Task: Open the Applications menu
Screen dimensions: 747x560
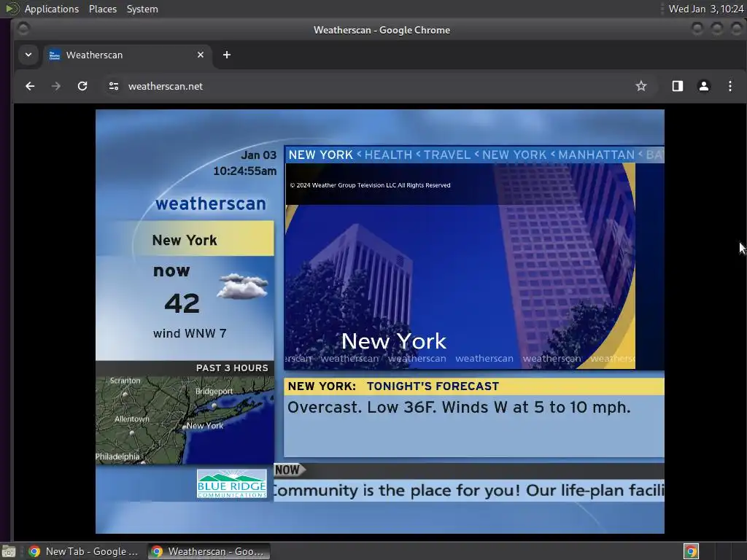Action: tap(52, 9)
